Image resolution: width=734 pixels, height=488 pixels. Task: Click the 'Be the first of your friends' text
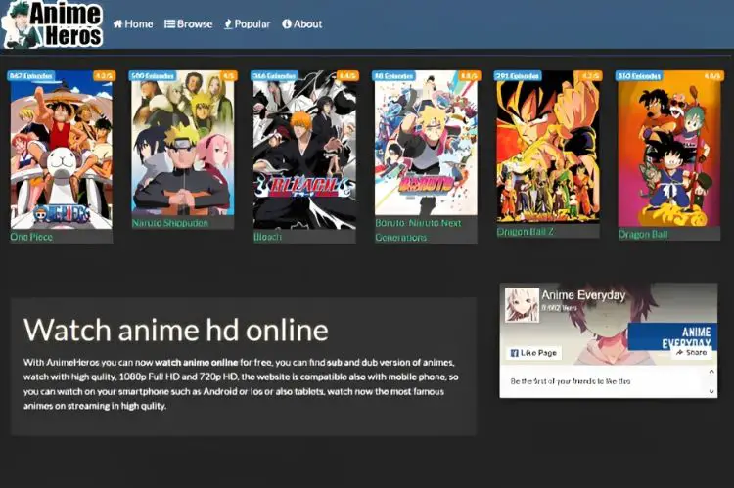click(x=571, y=381)
